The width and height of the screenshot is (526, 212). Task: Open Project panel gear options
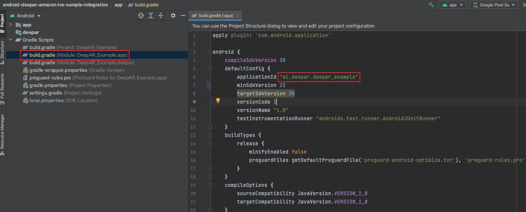click(173, 16)
